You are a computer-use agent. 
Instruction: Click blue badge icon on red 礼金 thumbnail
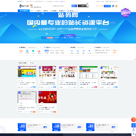coord(40,93)
